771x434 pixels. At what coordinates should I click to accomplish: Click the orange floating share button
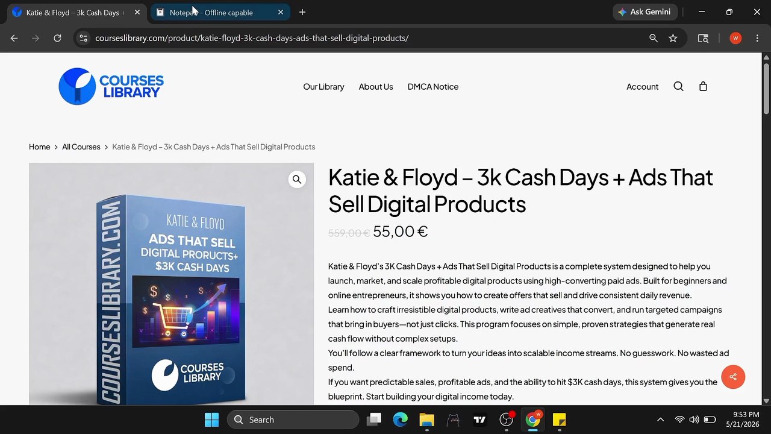click(733, 377)
